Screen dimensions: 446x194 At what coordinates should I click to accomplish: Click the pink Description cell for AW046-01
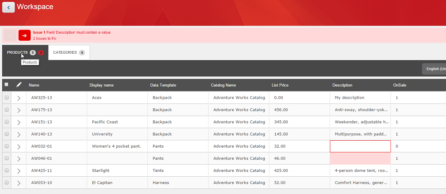point(360,158)
